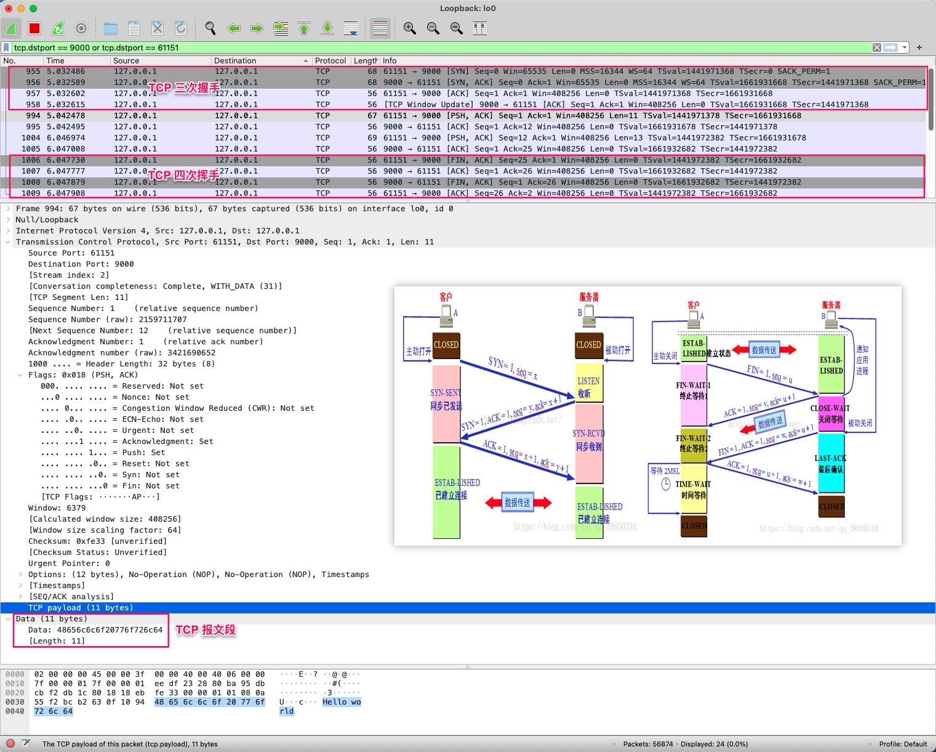Viewport: 936px width, 752px height.
Task: Select TCP payload (11 bytes) row
Action: click(468, 608)
